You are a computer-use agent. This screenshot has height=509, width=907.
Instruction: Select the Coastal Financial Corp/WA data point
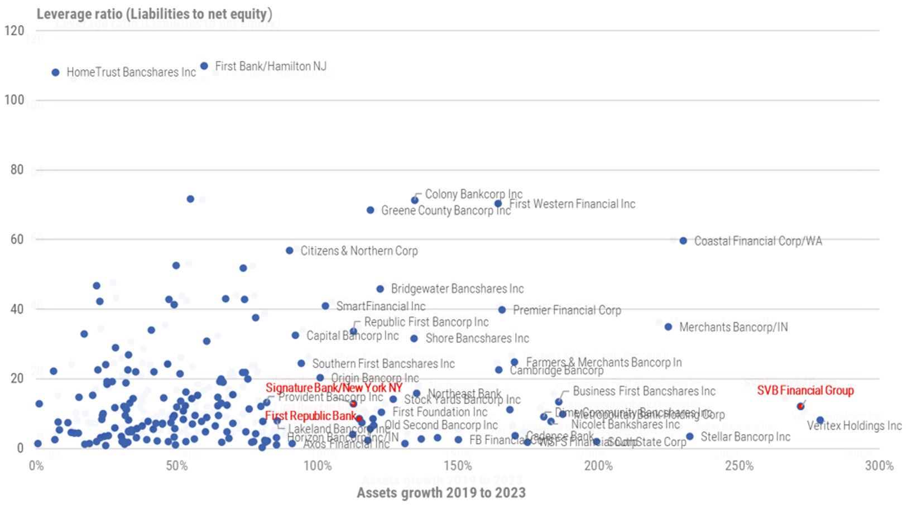(x=683, y=241)
